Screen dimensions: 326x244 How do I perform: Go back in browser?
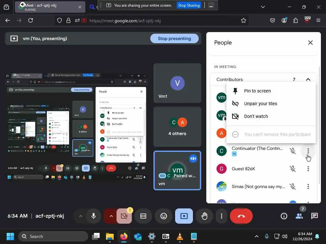(x=8, y=20)
